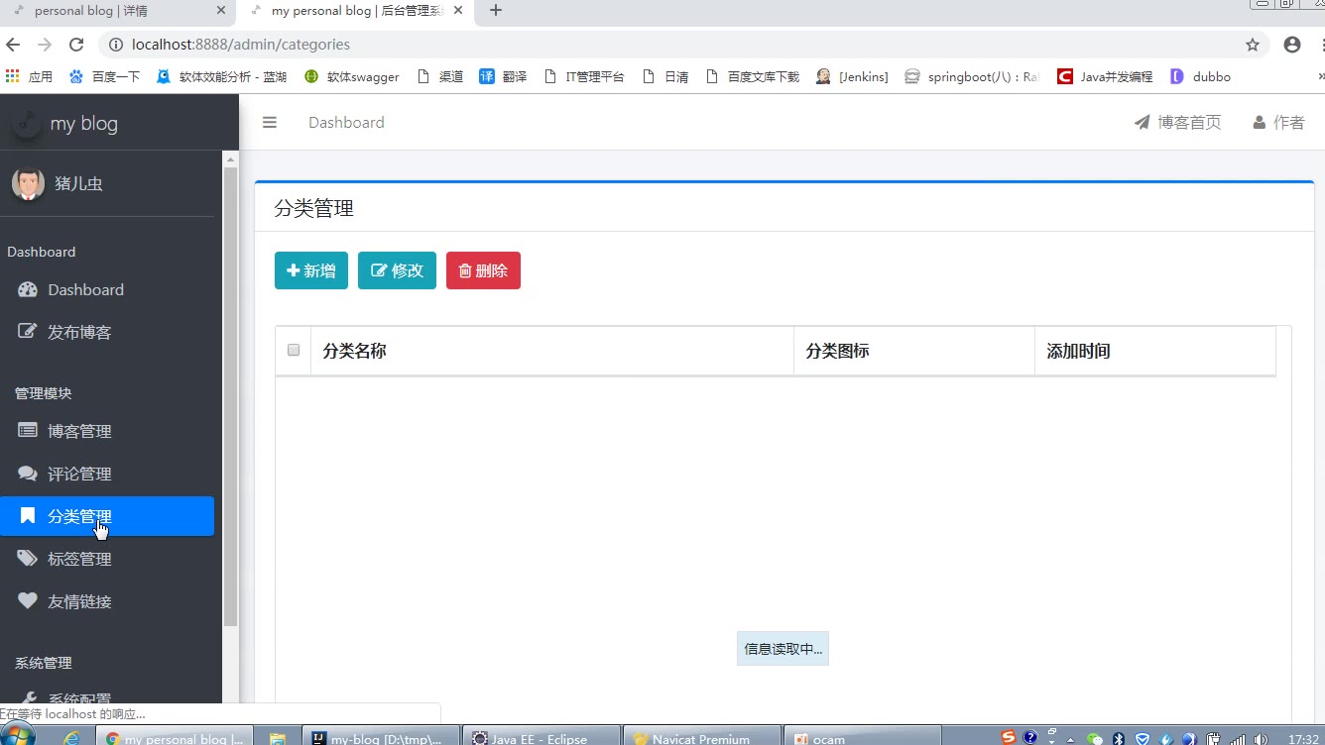The image size is (1325, 745).
Task: Bookmark this page with star icon
Action: (x=1253, y=45)
